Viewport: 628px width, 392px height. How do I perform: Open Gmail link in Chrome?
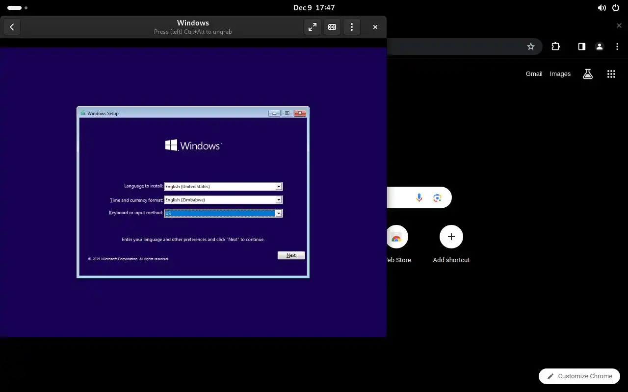point(534,74)
